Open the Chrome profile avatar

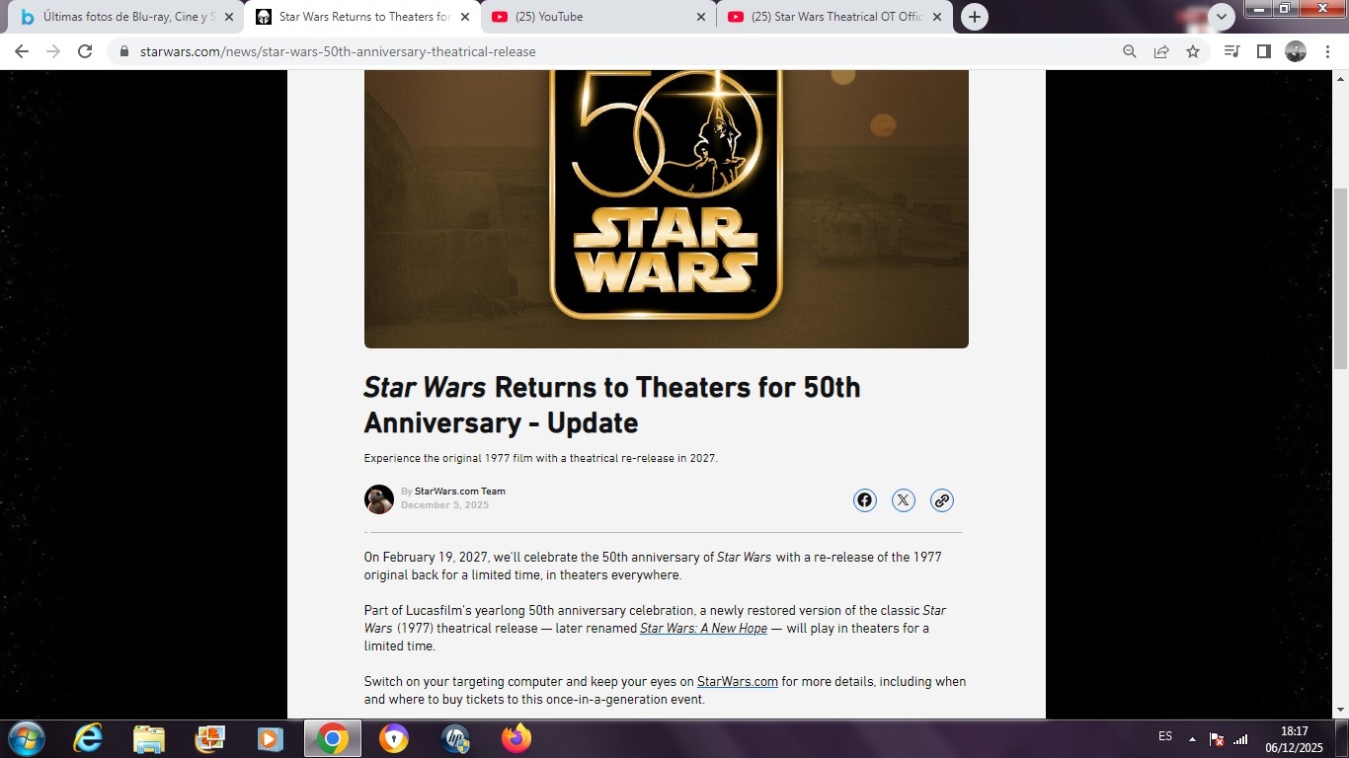(x=1296, y=51)
